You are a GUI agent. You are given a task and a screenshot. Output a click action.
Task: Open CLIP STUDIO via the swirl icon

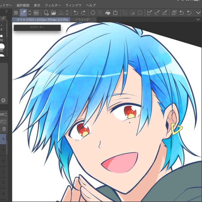(36, 12)
